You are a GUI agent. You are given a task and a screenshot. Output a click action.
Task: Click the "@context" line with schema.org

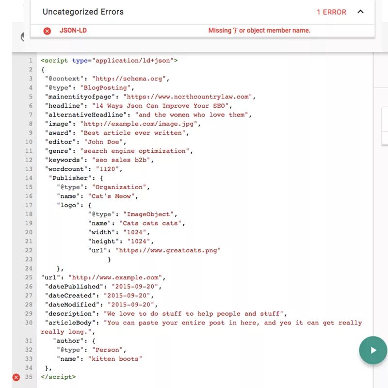pos(107,79)
